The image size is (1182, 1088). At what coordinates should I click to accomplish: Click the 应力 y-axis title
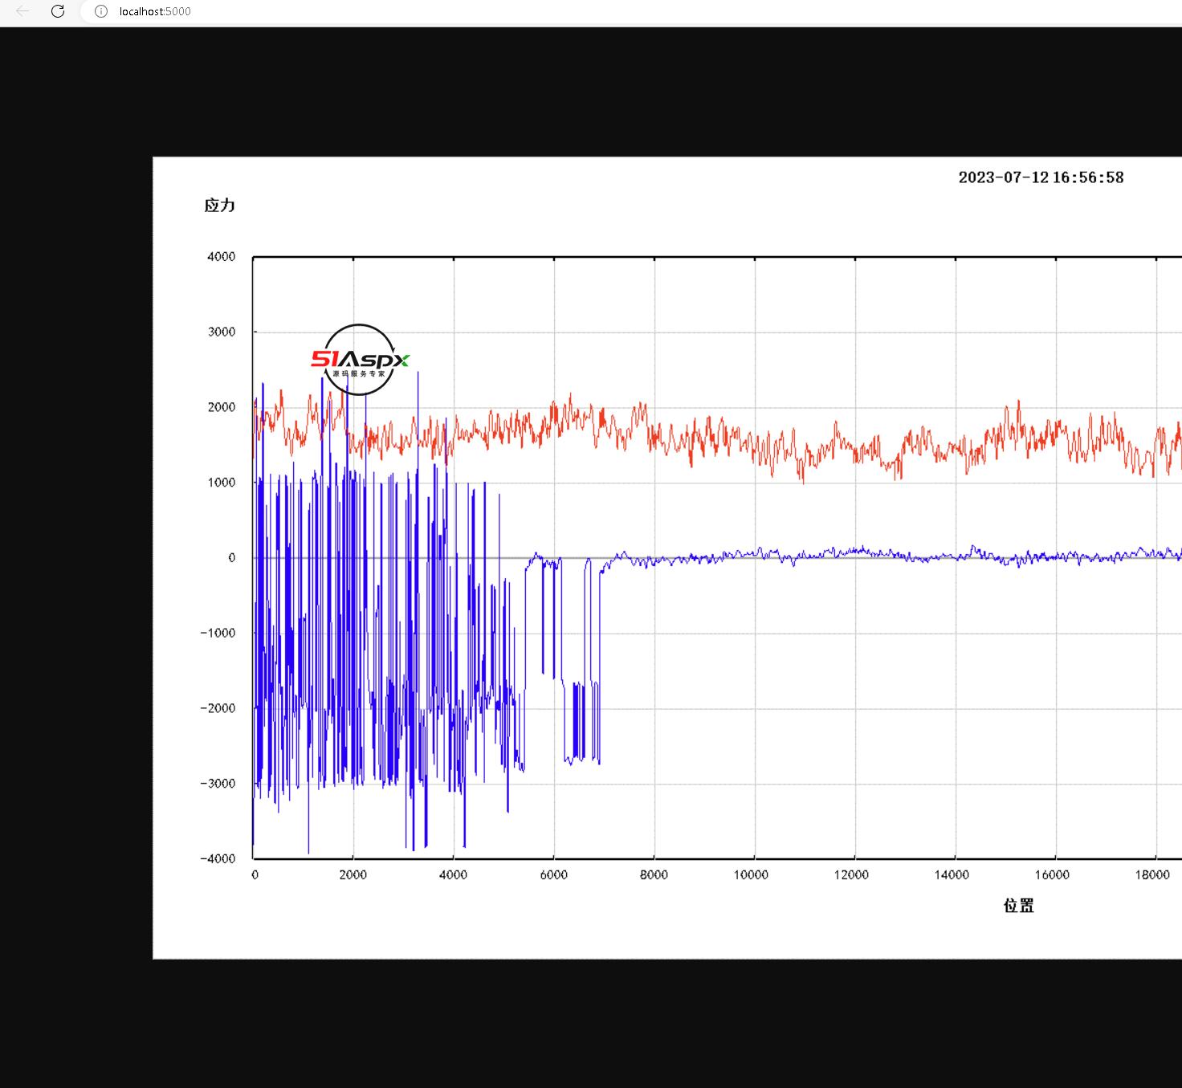(219, 206)
